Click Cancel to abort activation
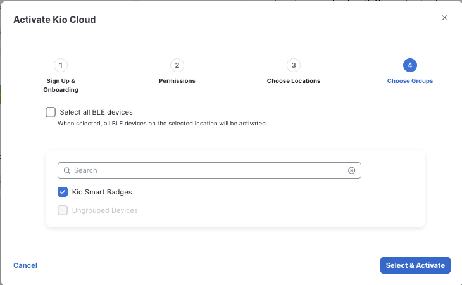The image size is (462, 285). (25, 265)
